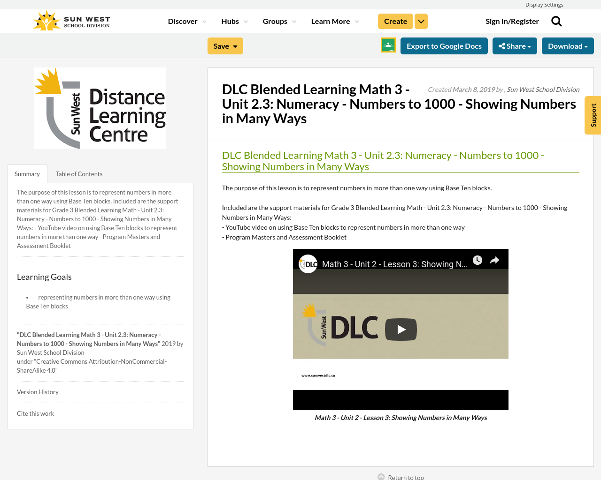Open the Version History link
Viewport: 601px width, 480px height.
click(38, 391)
